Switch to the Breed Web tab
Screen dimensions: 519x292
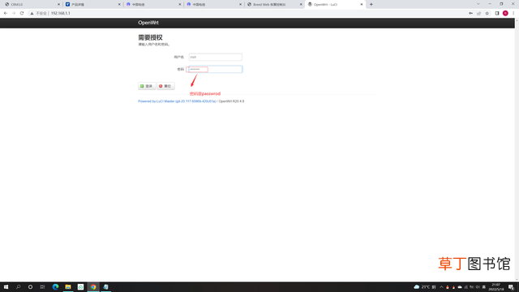[274, 4]
